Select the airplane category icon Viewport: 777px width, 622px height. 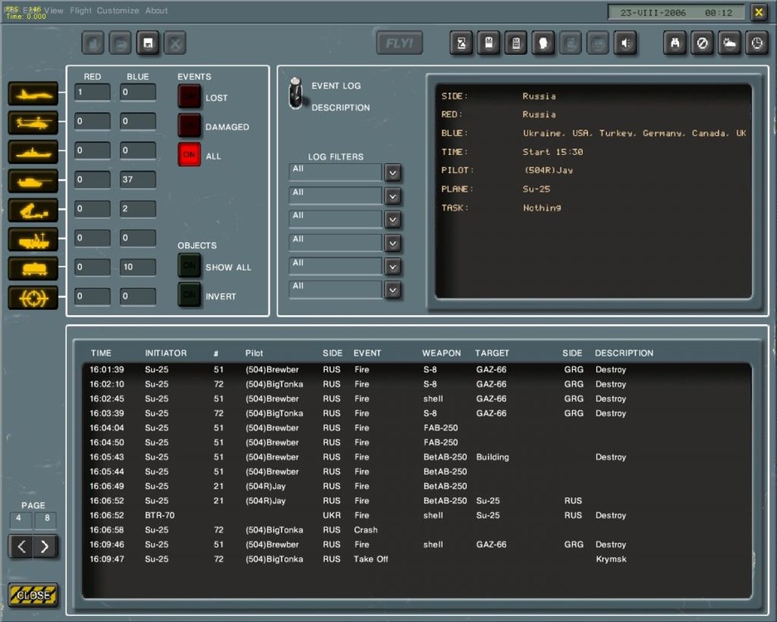tap(33, 94)
